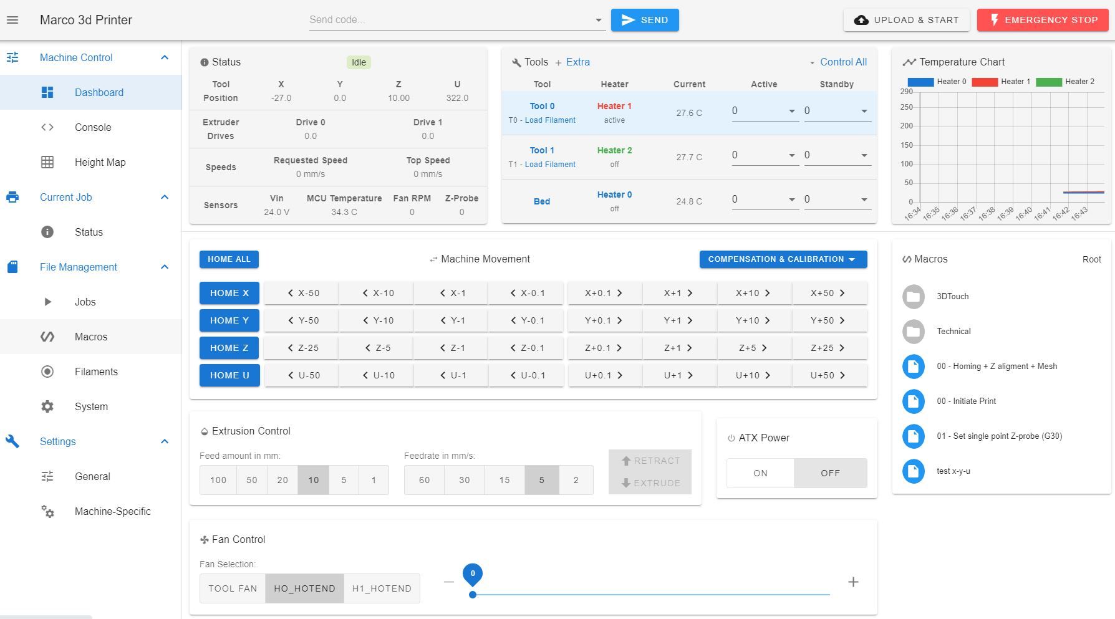Turn ATX Power OFF
The height and width of the screenshot is (619, 1115).
tap(830, 473)
